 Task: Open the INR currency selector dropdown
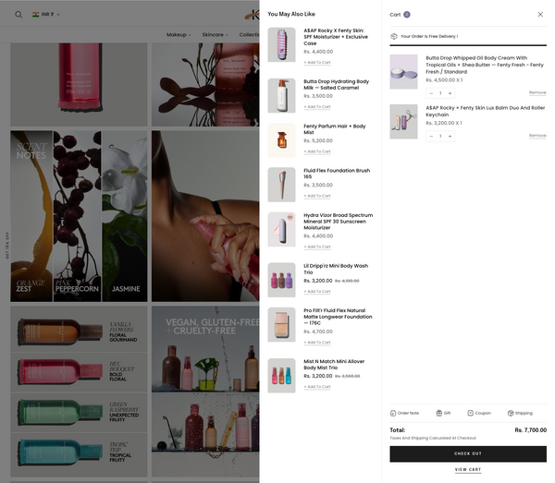click(x=46, y=15)
